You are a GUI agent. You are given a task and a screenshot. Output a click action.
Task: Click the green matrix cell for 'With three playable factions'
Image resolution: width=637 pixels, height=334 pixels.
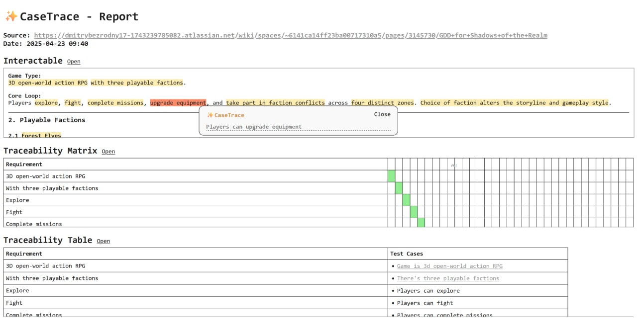(x=399, y=188)
